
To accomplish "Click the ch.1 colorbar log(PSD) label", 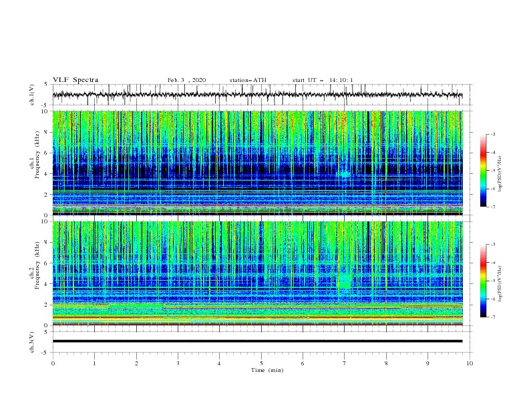I will [500, 174].
